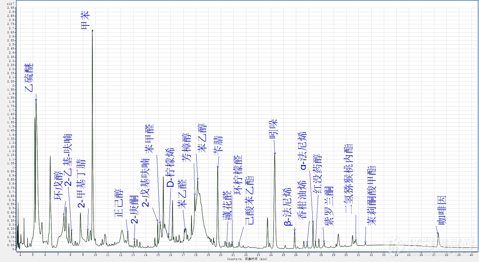Click the 乙硫醚 peak label
Image resolution: width=479 pixels, height=262 pixels.
coord(29,78)
